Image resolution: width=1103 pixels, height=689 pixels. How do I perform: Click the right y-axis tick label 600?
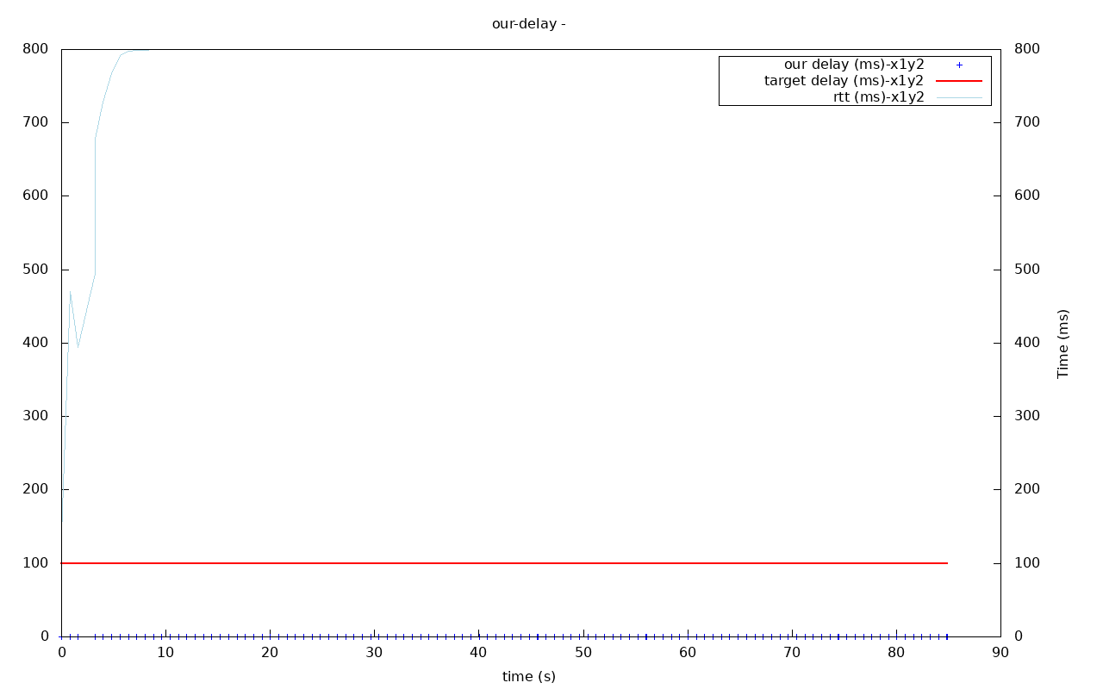coord(1027,196)
